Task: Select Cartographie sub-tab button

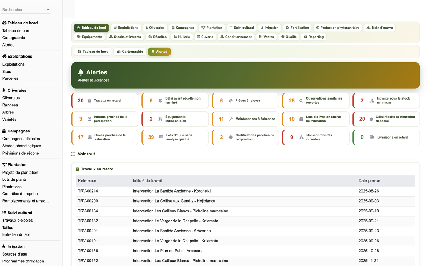Action: pos(130,52)
